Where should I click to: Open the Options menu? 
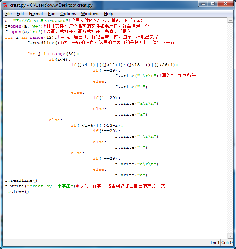[x=68, y=14]
